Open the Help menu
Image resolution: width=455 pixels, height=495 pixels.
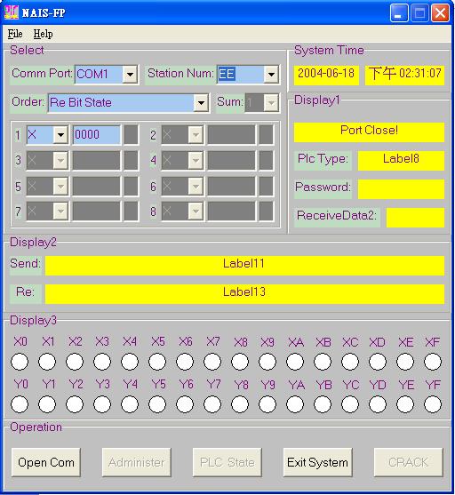pyautogui.click(x=43, y=34)
